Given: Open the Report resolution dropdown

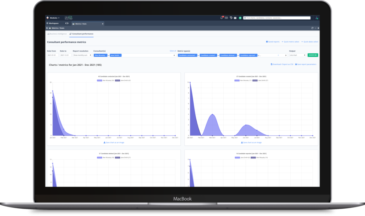Looking at the screenshot, I should coord(82,55).
